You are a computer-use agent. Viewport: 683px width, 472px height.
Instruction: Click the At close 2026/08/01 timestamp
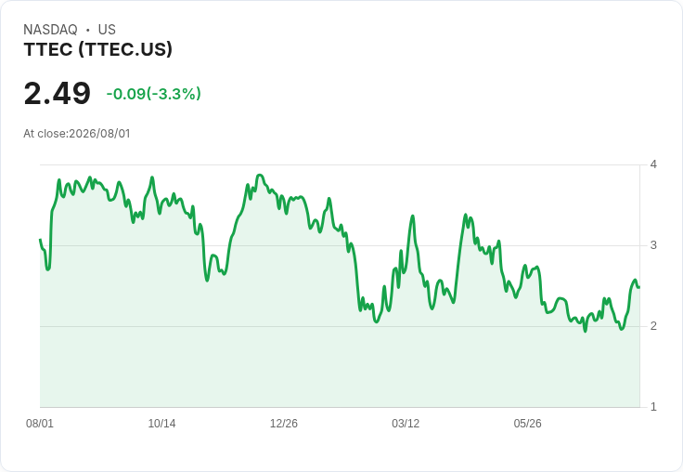[x=77, y=134]
